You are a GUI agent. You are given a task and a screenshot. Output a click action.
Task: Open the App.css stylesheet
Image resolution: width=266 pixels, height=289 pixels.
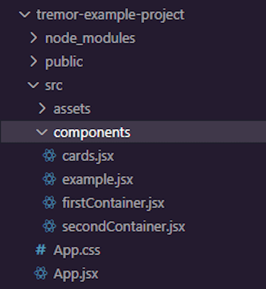click(77, 250)
